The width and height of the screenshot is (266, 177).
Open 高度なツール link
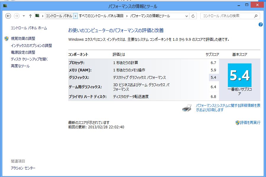(20, 66)
